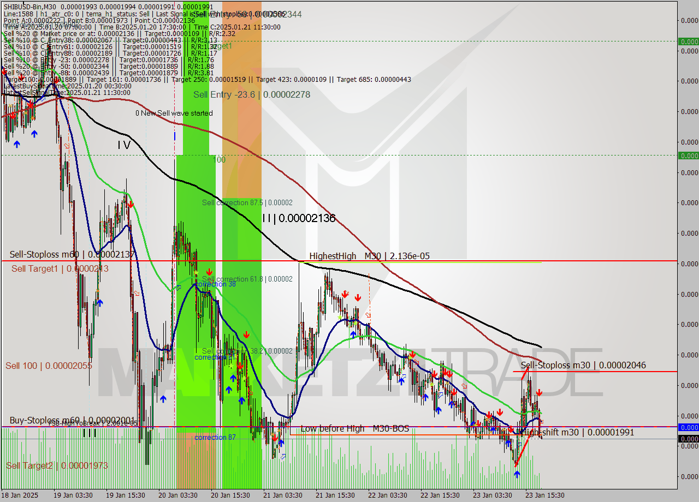Click the blue price tag on price axis
699x502 pixels.
coord(688,427)
